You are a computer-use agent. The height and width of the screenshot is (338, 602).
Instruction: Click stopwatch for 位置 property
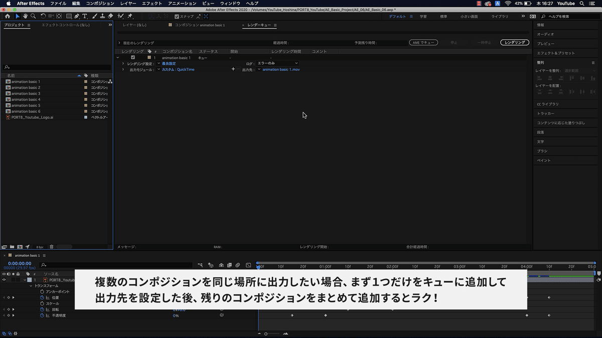coord(43,297)
